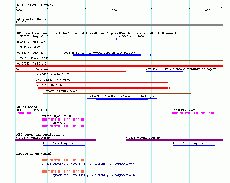Click the nsv436350 (Korbel2007) label
The height and width of the screenshot is (183, 230).
(52, 74)
